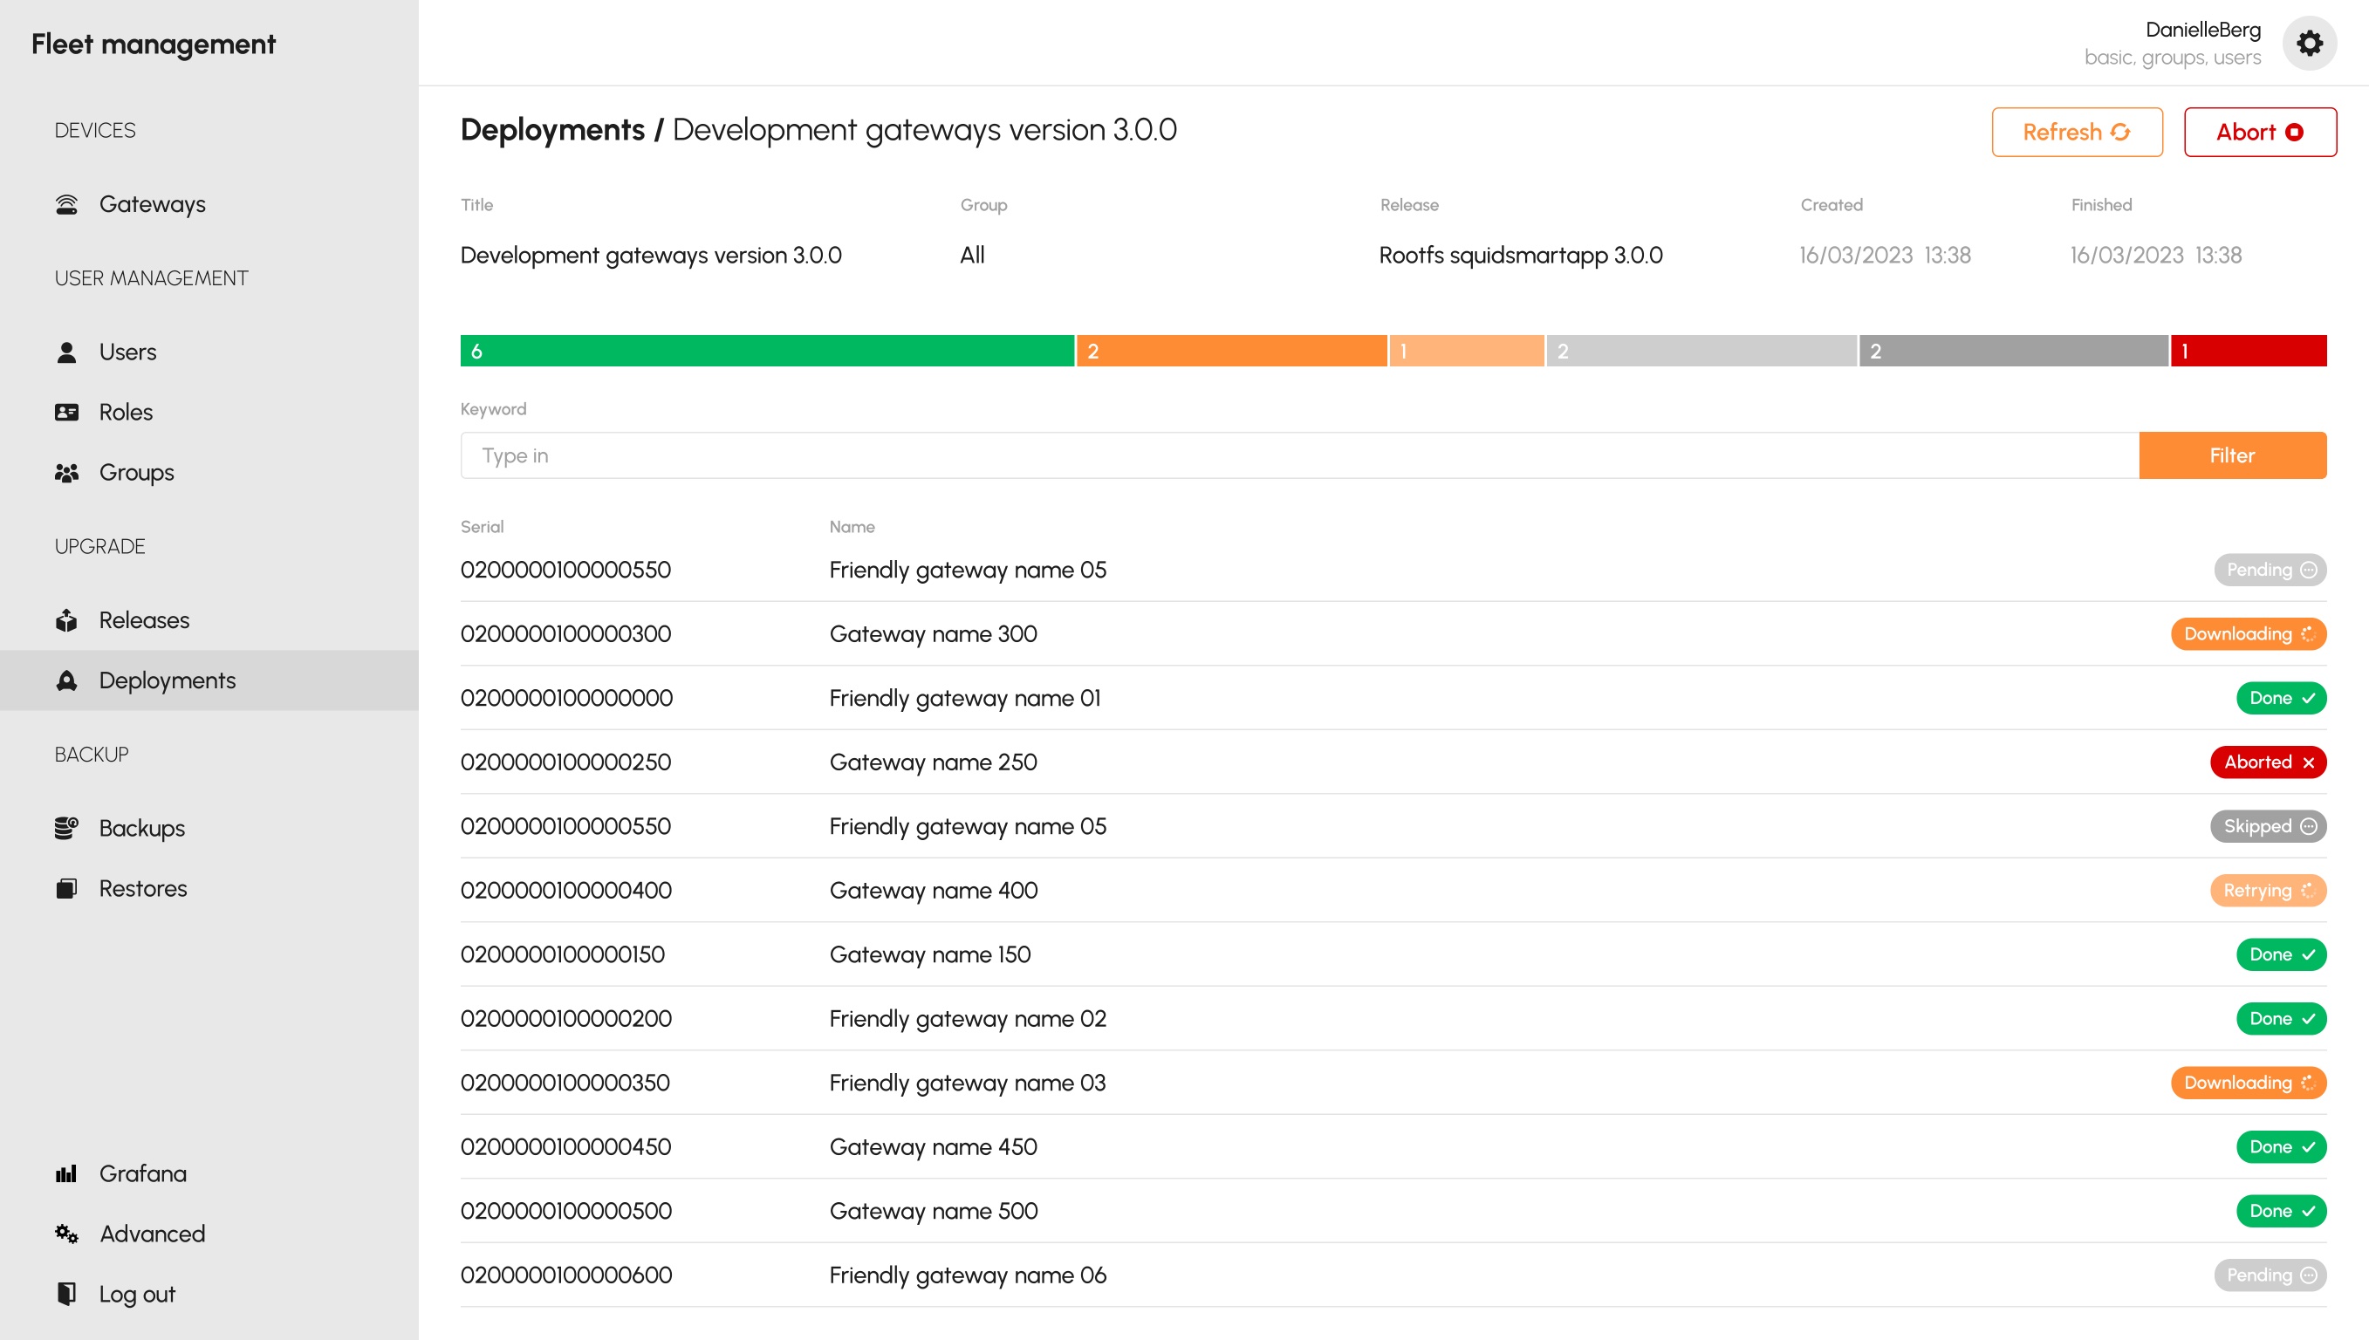Image resolution: width=2369 pixels, height=1340 pixels.
Task: Click Log out
Action: [x=136, y=1295]
